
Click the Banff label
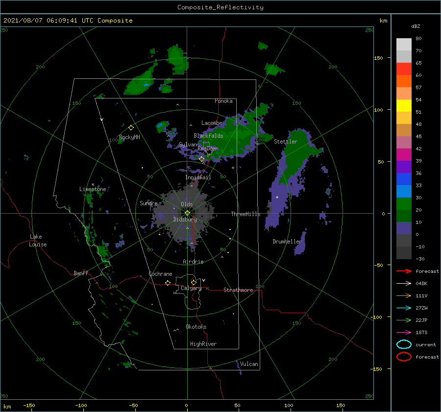click(x=81, y=273)
